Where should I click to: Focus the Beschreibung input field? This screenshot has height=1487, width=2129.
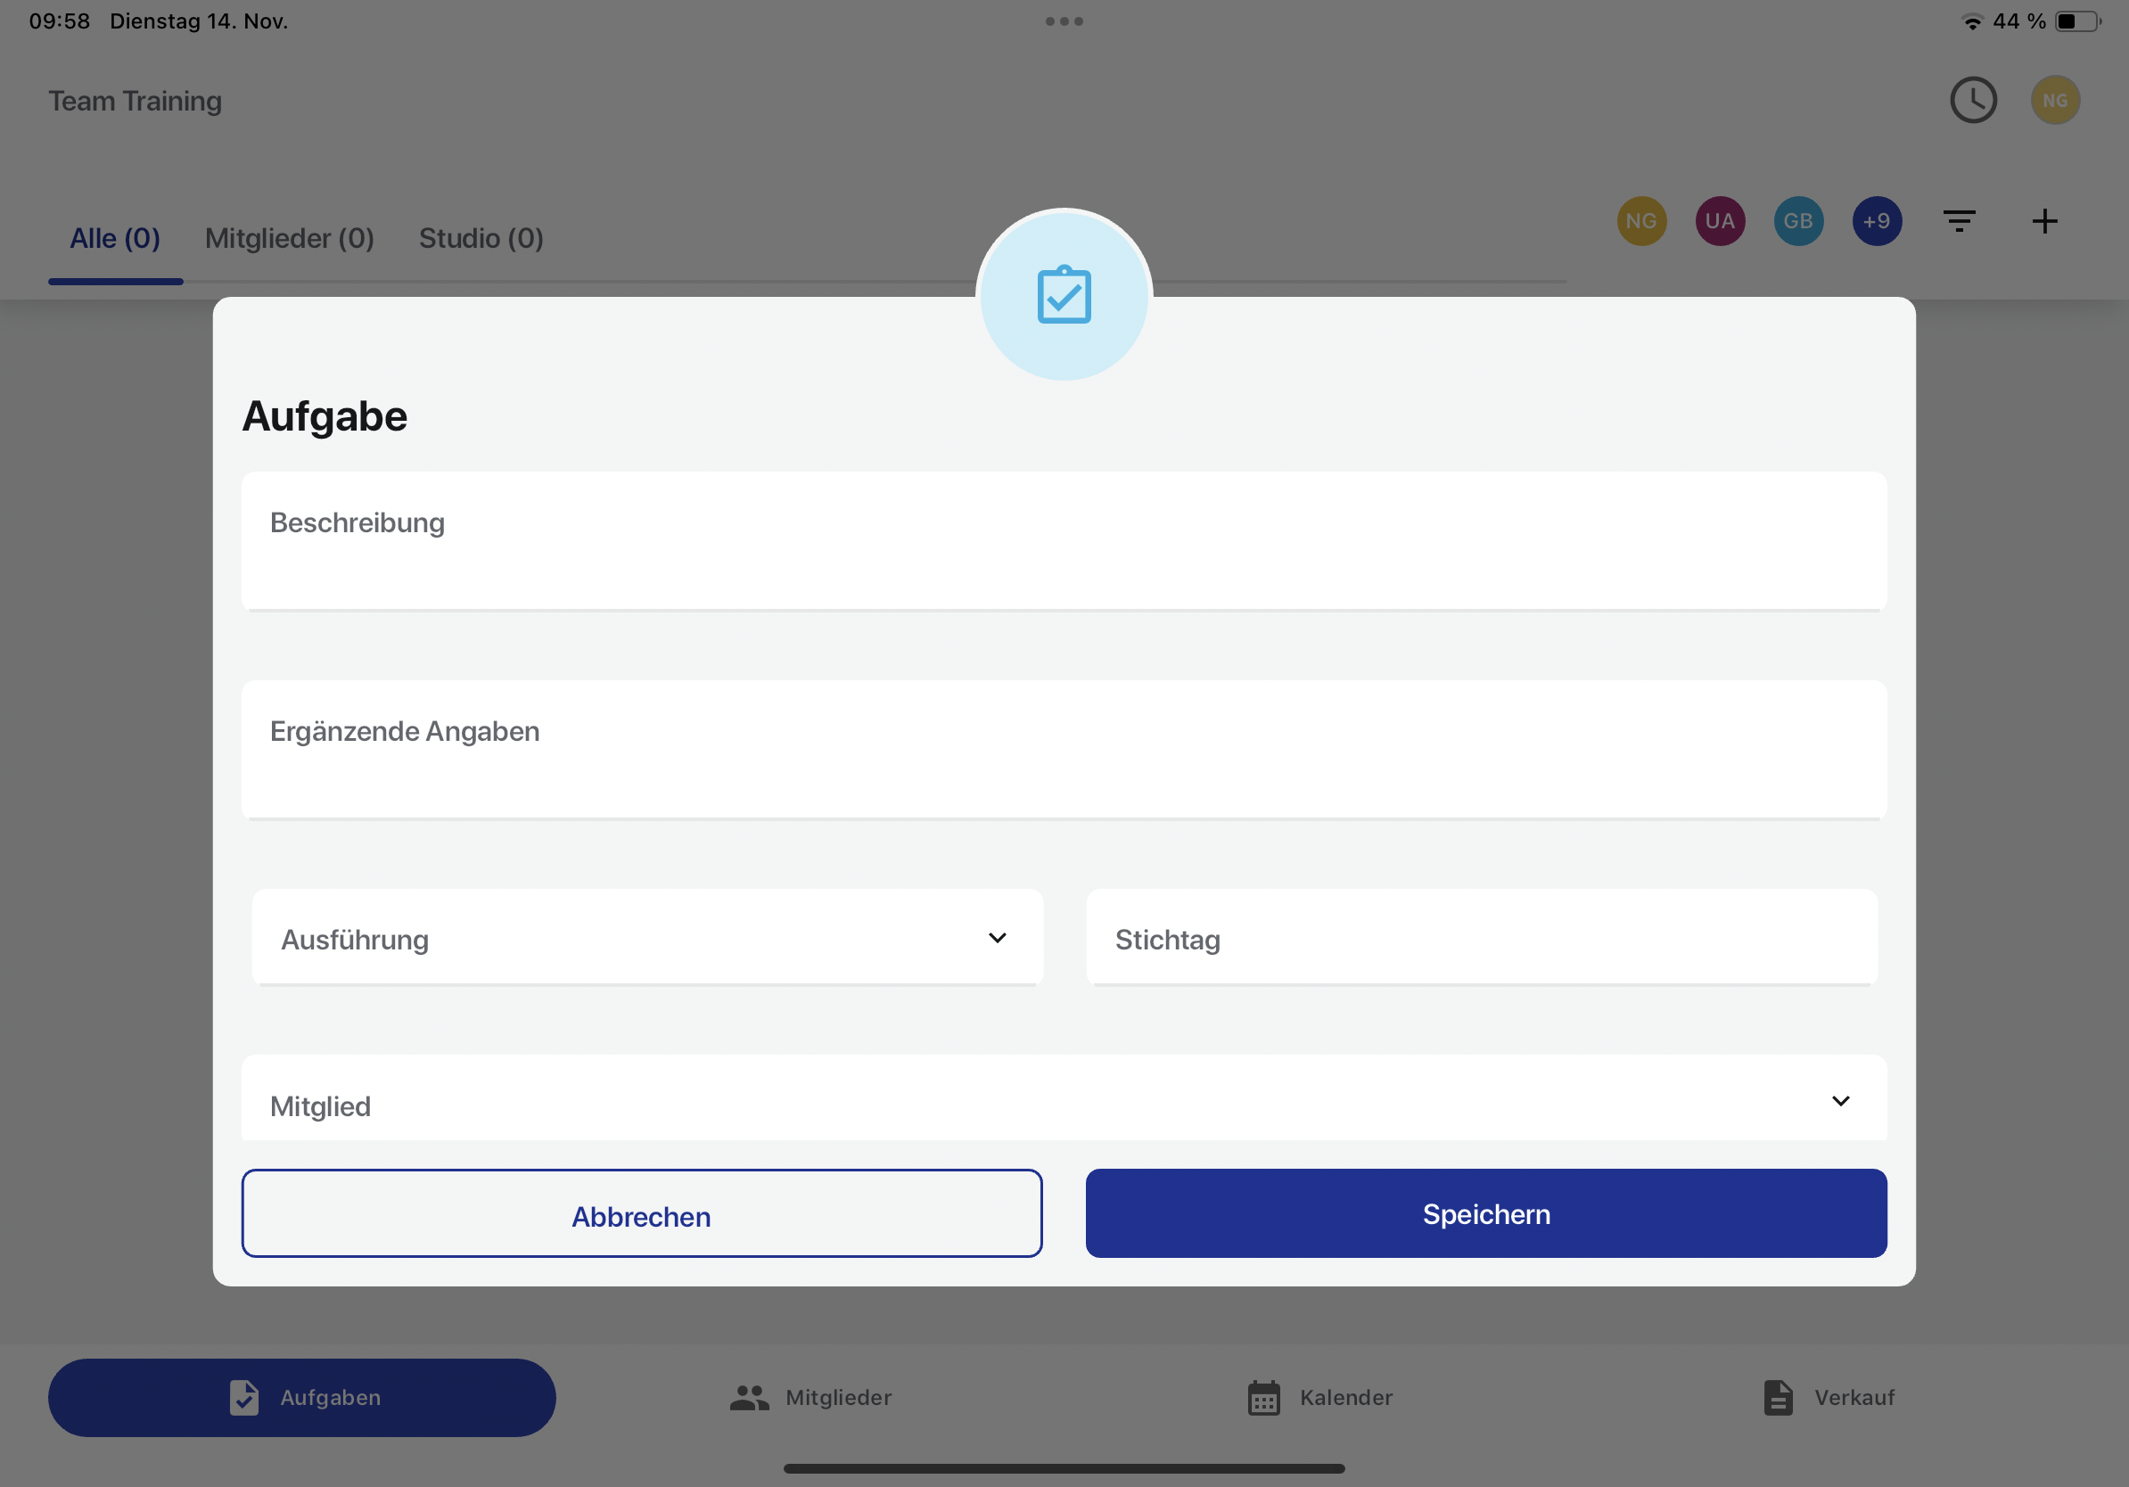coord(1064,541)
